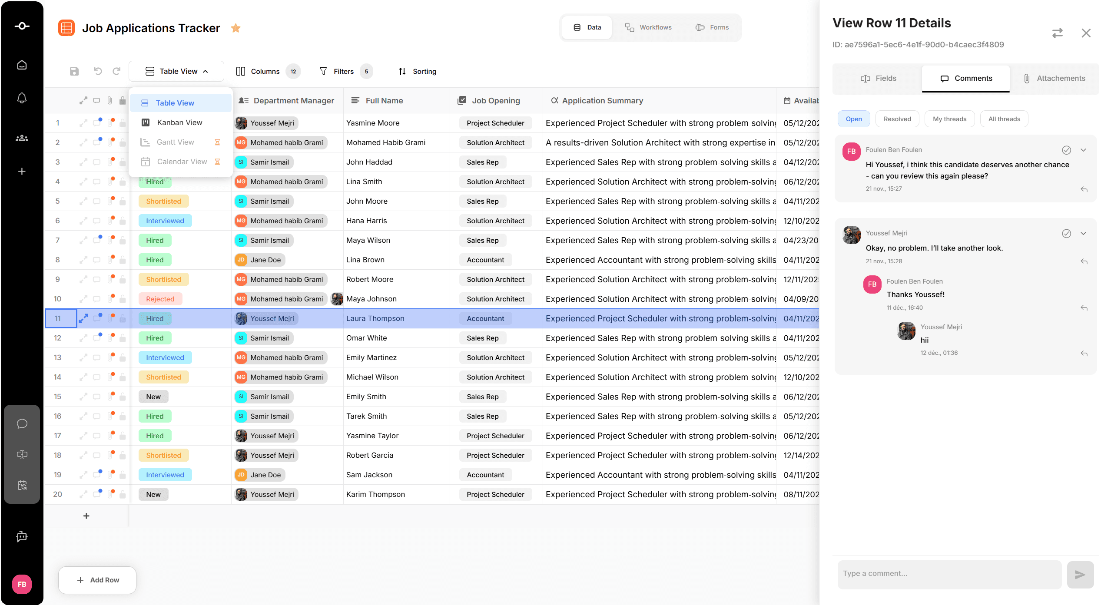This screenshot has height=605, width=1111.
Task: Collapse the Table View dropdown button
Action: pyautogui.click(x=176, y=71)
